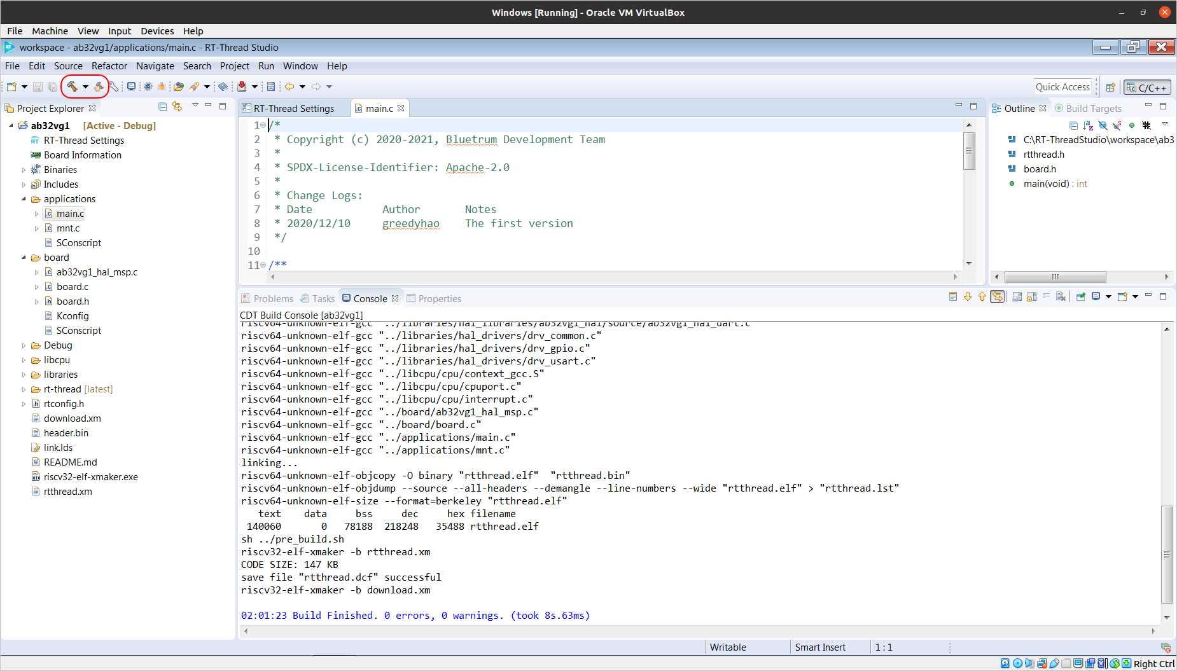Toggle Hide Inactive Elements in Outline
Screen dimensions: 1177x671
click(x=1146, y=125)
